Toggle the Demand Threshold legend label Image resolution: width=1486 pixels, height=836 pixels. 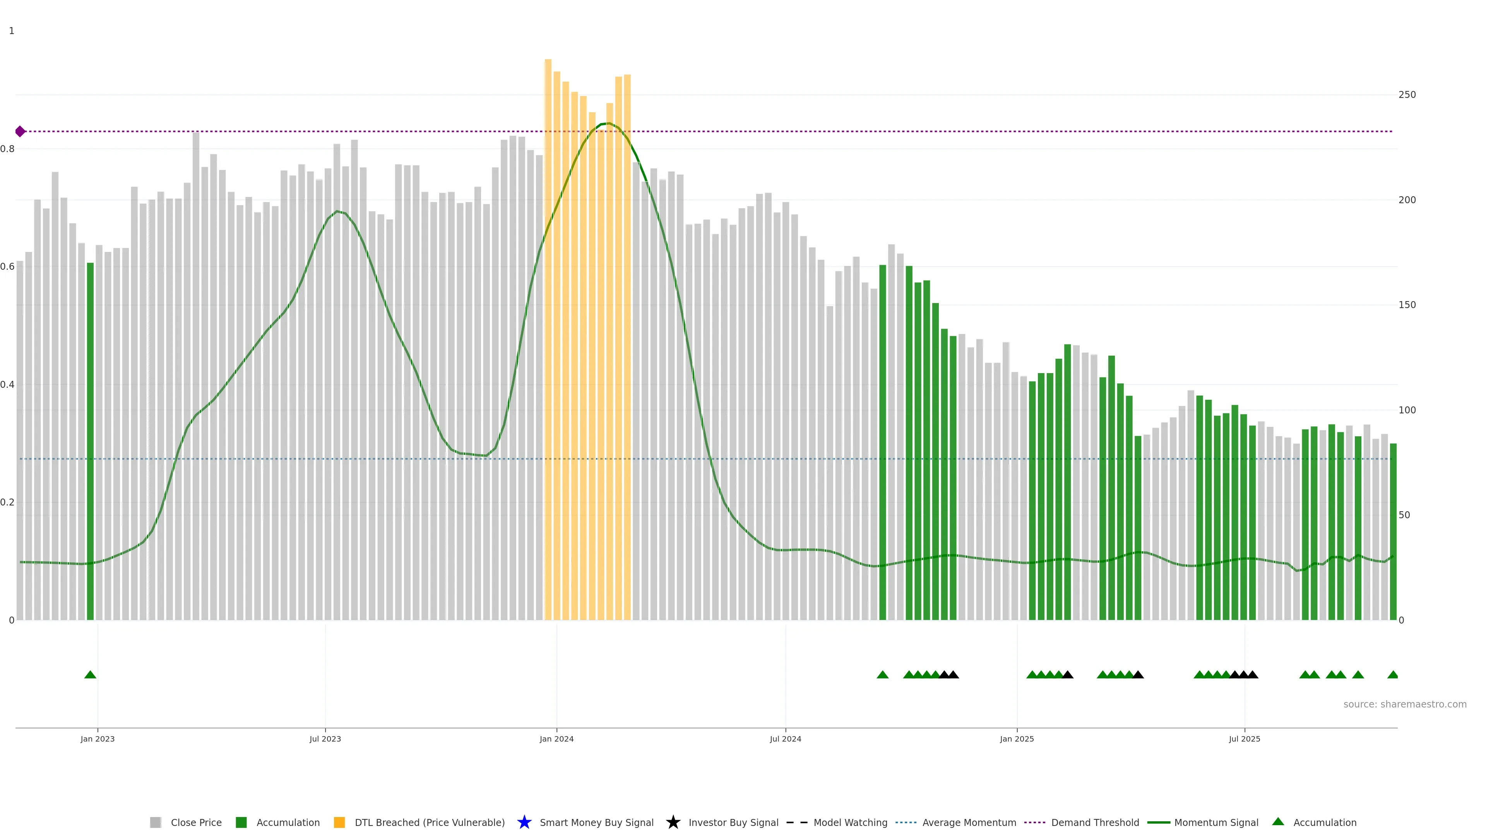(1095, 822)
